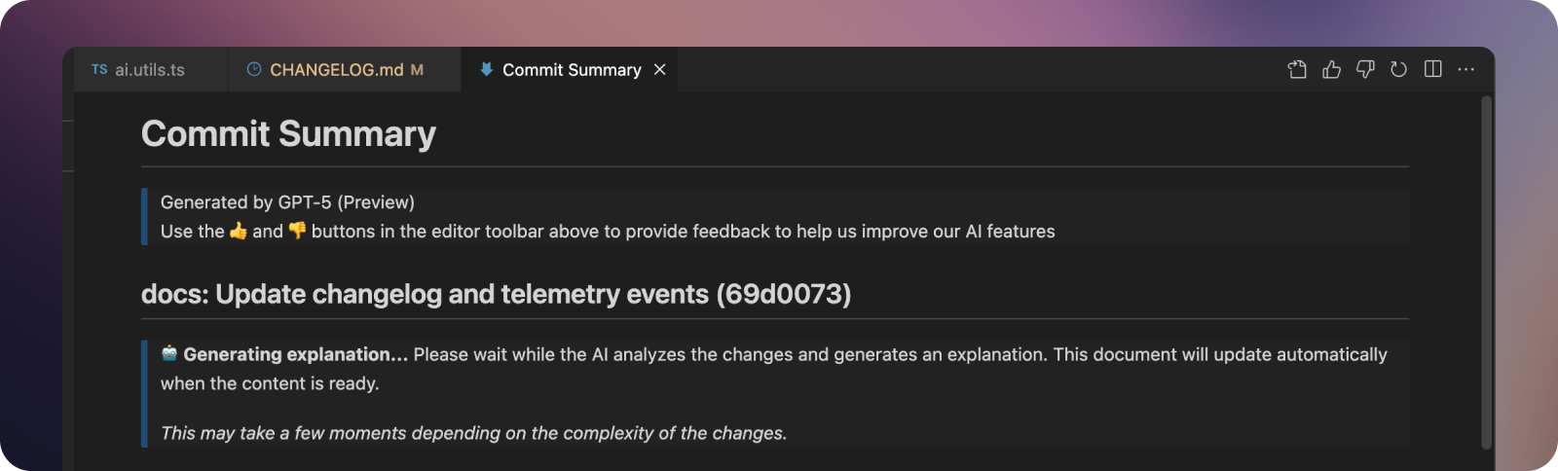1558x471 pixels.
Task: Click the thumbs up emoji in the feedback note
Action: tap(239, 231)
